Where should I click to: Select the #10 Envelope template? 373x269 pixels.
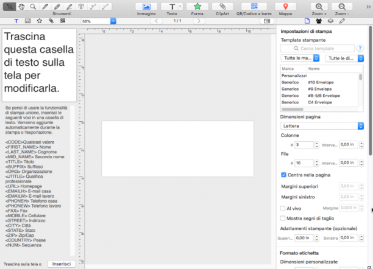[x=319, y=82]
